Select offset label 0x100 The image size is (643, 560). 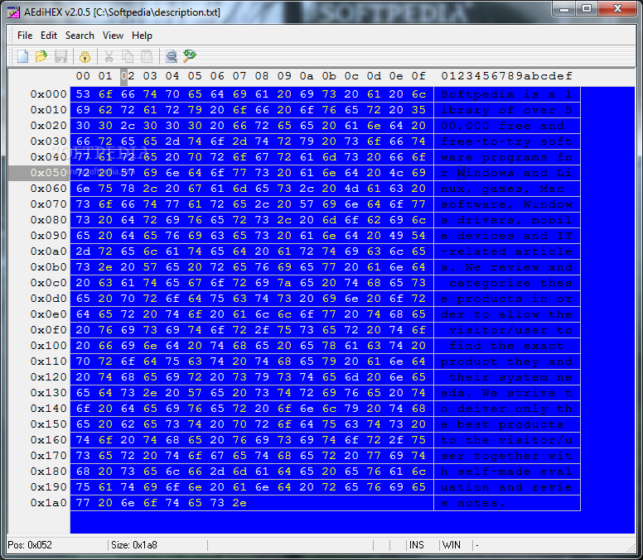48,346
